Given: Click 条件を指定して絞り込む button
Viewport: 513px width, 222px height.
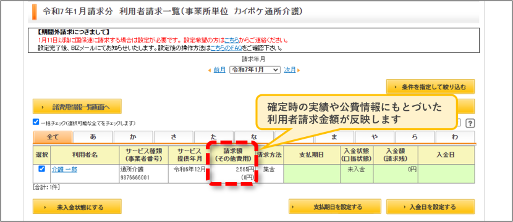Looking at the screenshot, I should 430,87.
